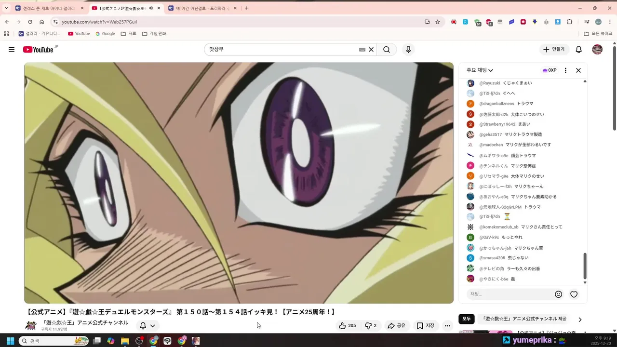Open the tab search dropdown arrow
The image size is (617, 347).
click(x=6, y=8)
